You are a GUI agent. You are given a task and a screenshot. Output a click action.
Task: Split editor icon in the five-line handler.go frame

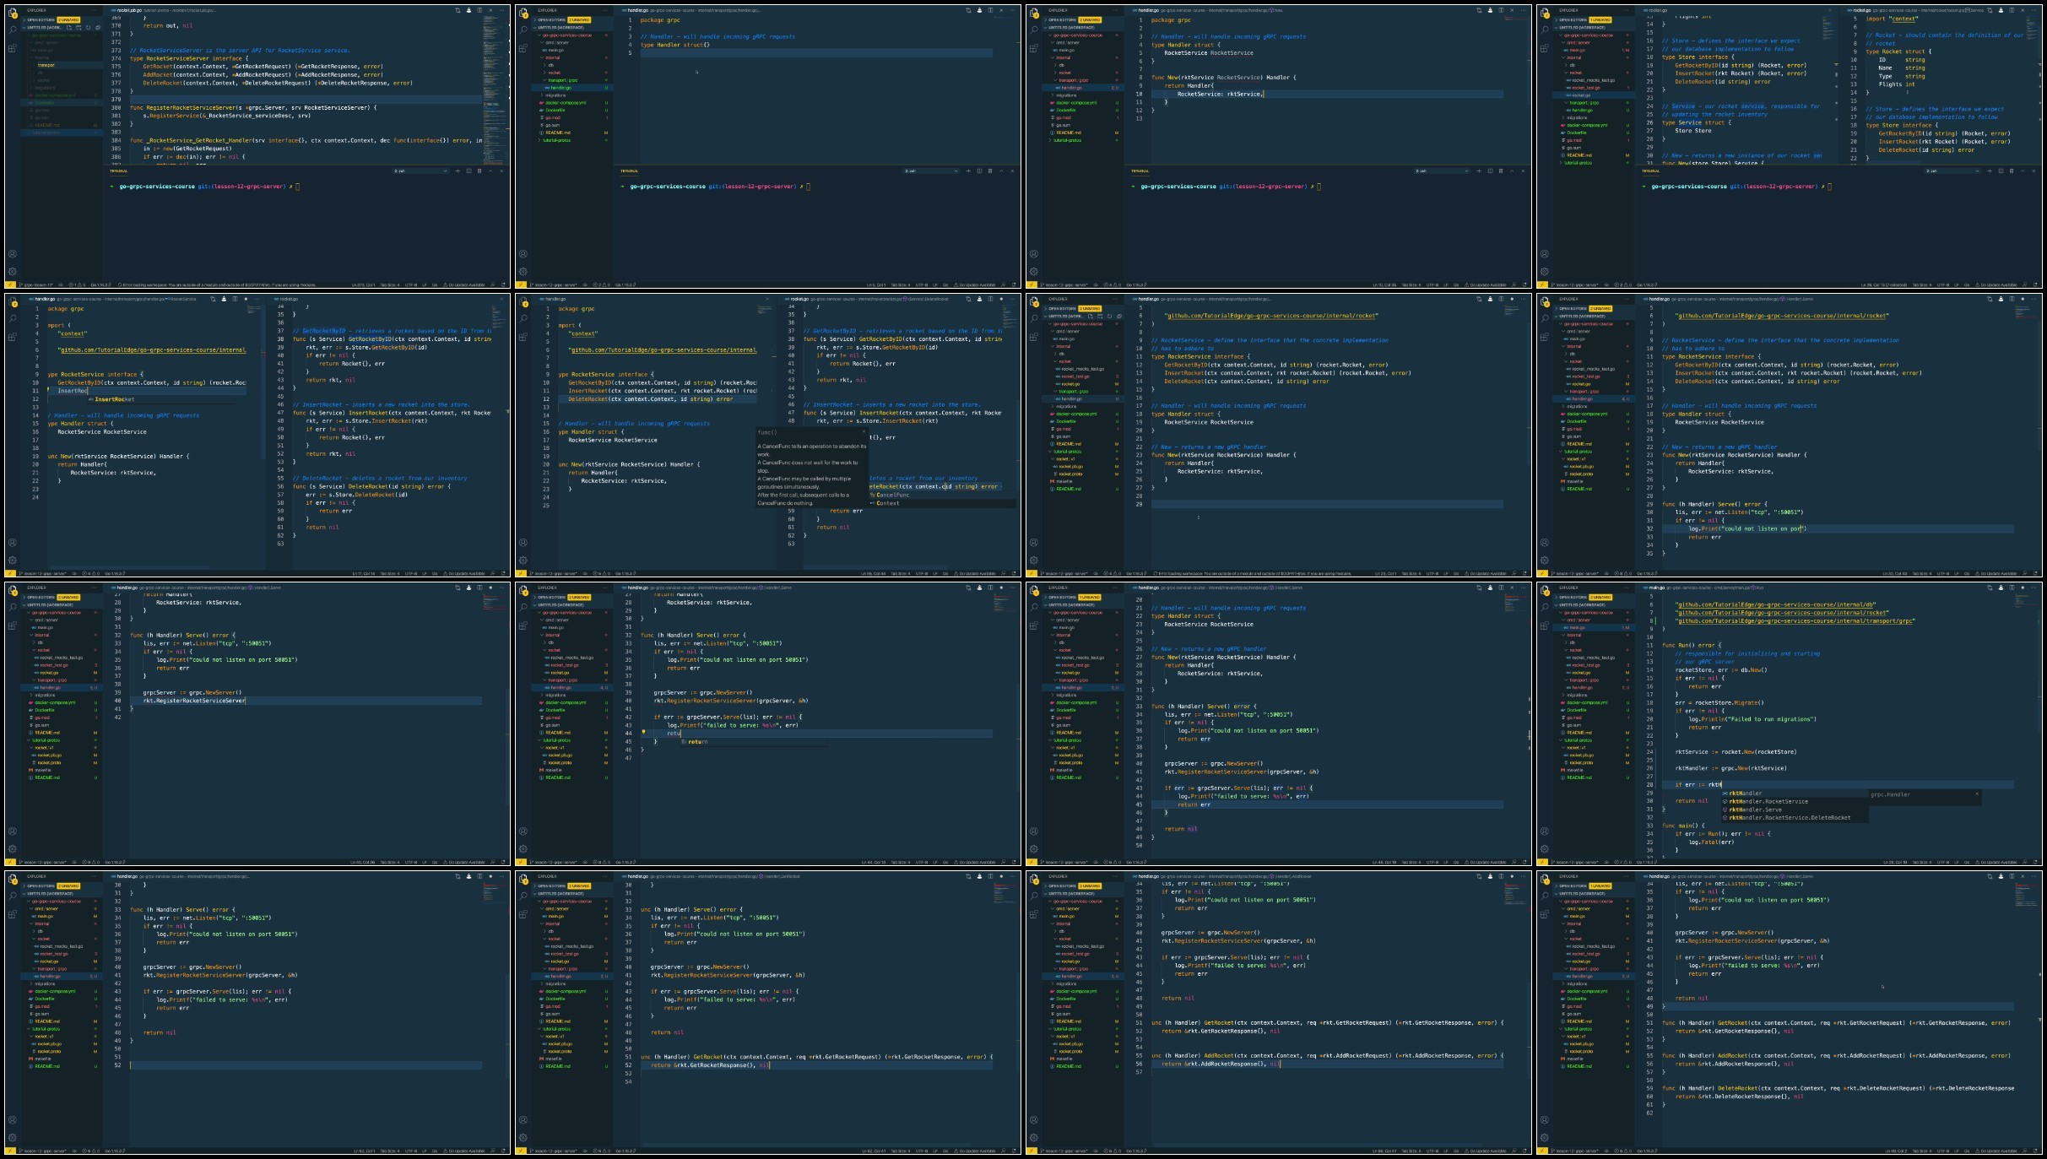tap(990, 10)
